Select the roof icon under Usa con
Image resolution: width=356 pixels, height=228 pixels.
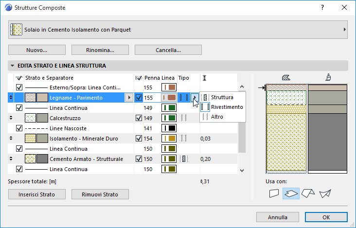click(308, 193)
